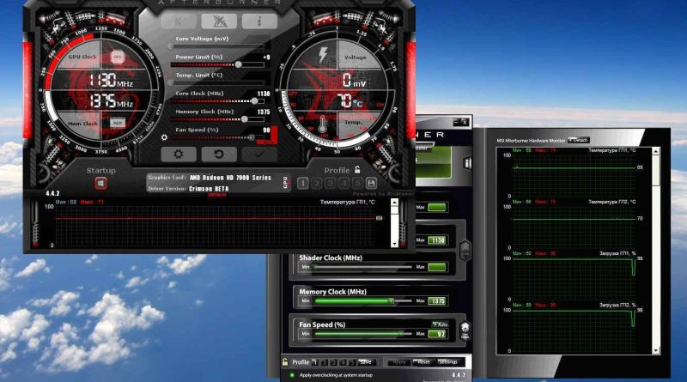Viewport: 687px width, 382px height.
Task: Click the Temp. Limit (°C) slider
Action: tap(218, 82)
